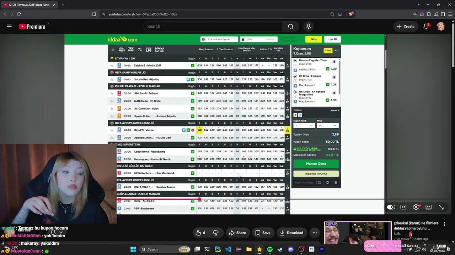
Task: Expand more bets (+37) for Zalgiris B match
Action: click(288, 66)
